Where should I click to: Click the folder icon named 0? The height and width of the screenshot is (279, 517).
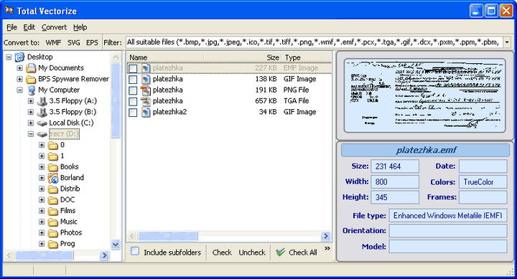coord(53,146)
